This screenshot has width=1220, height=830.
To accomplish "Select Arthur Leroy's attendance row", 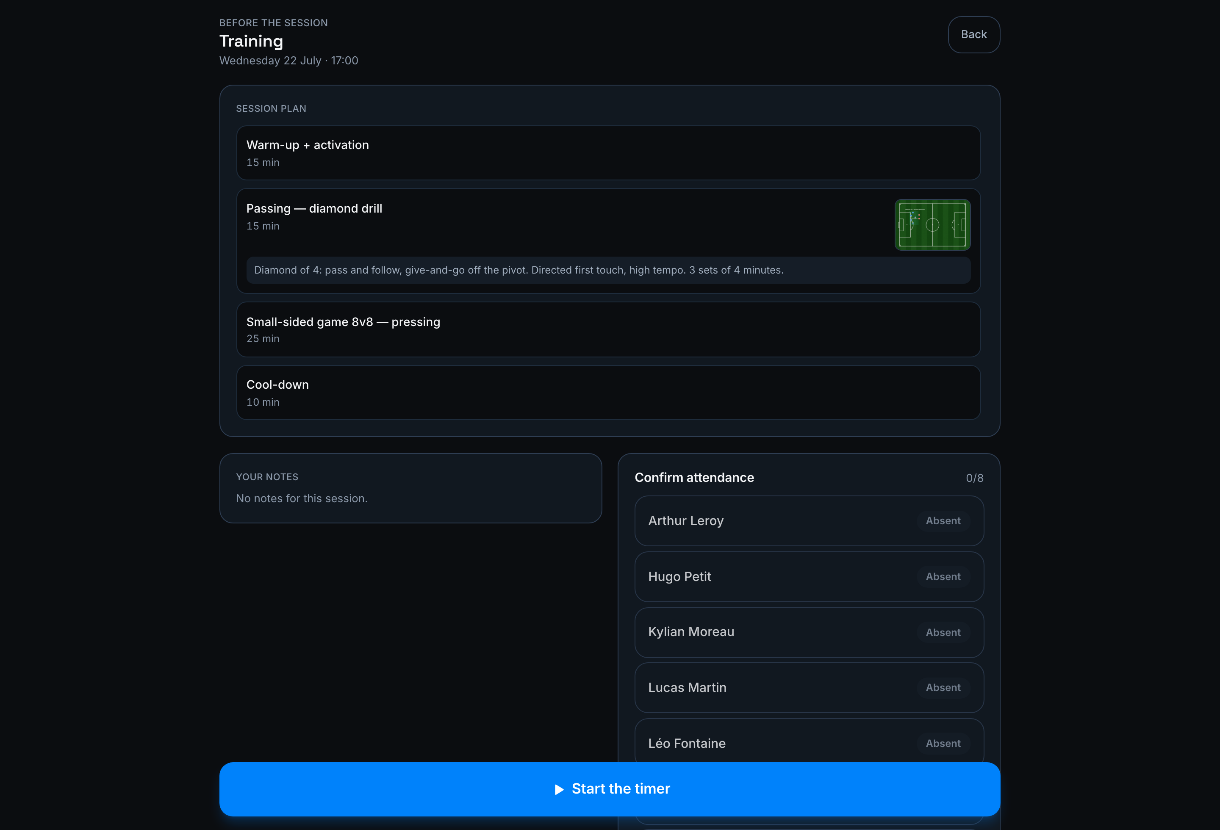I will 809,520.
